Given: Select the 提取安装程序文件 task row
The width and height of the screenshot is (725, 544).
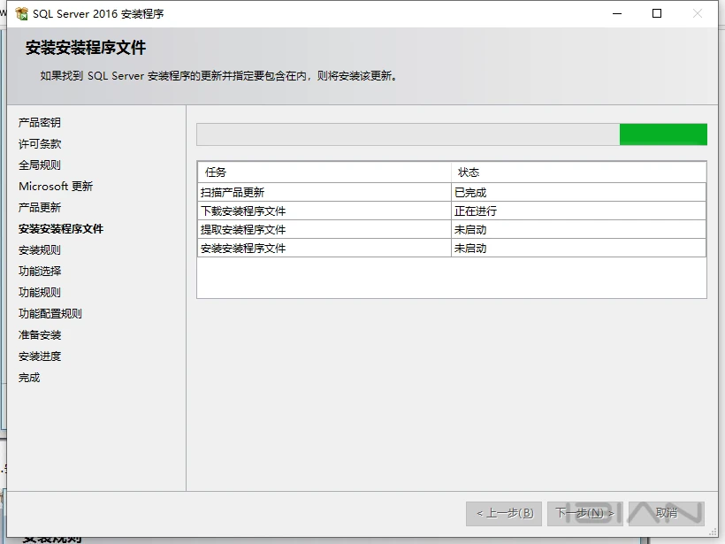Looking at the screenshot, I should pyautogui.click(x=452, y=229).
